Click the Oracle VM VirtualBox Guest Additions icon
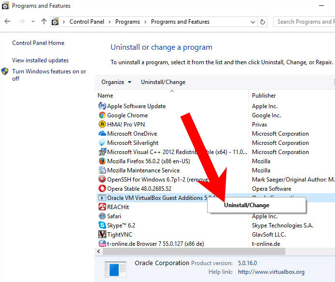335x282 pixels. (102, 197)
